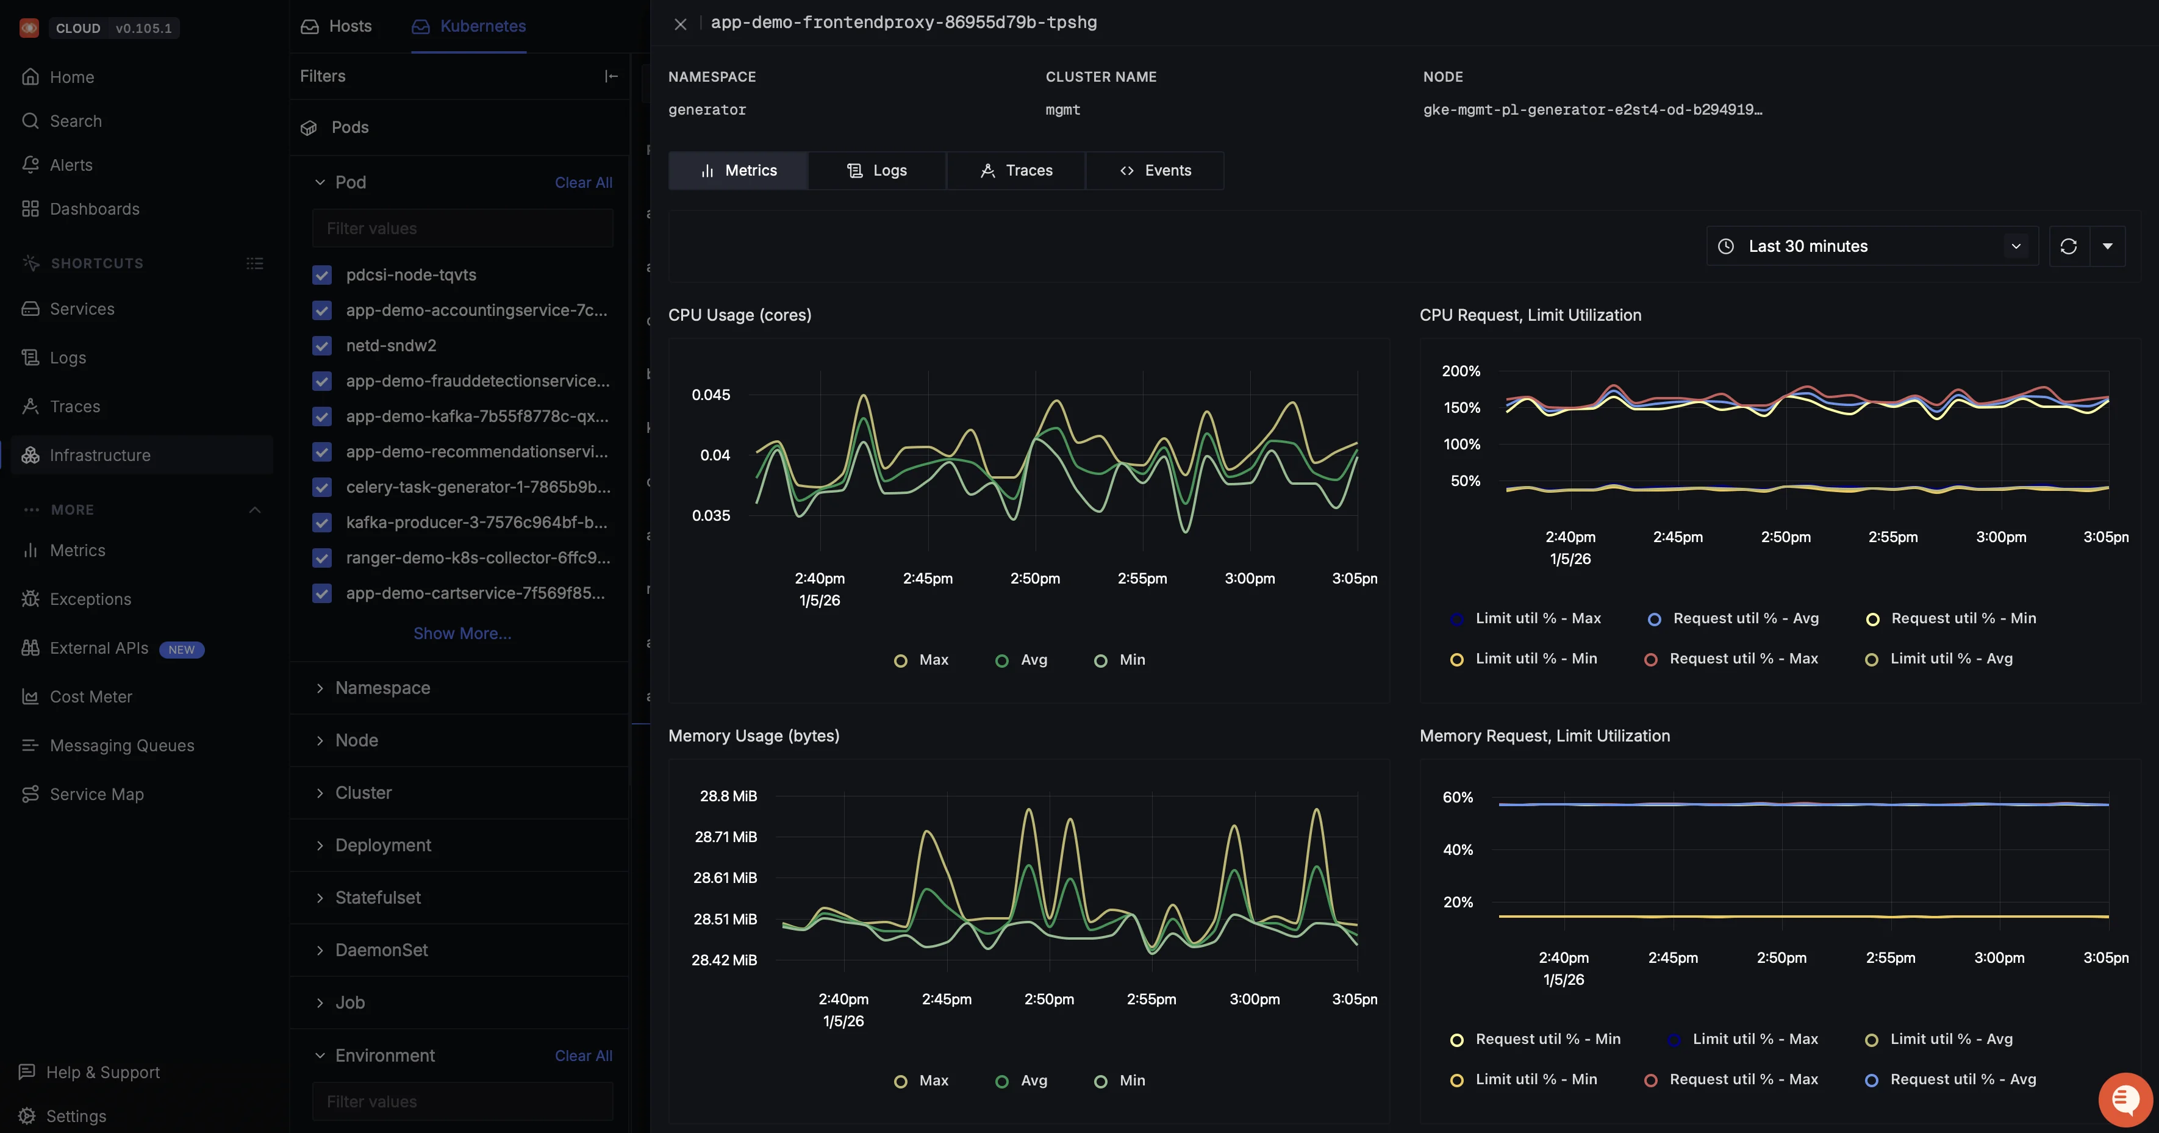Switch to the Logs tab of pod
The width and height of the screenshot is (2159, 1133).
(x=876, y=170)
